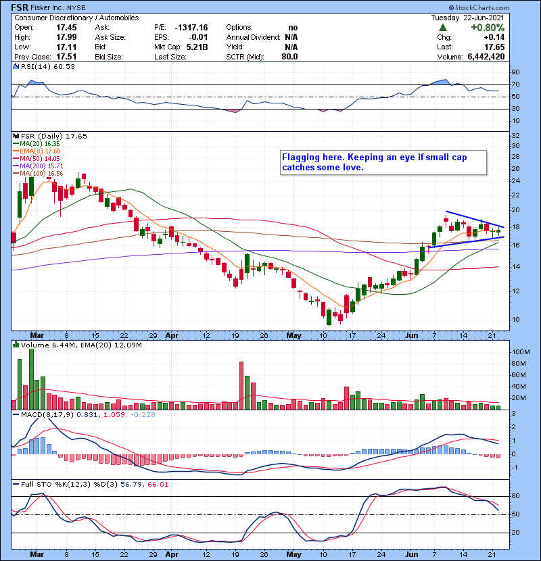Click the Open value 17.45
The height and width of the screenshot is (561, 541).
click(66, 28)
